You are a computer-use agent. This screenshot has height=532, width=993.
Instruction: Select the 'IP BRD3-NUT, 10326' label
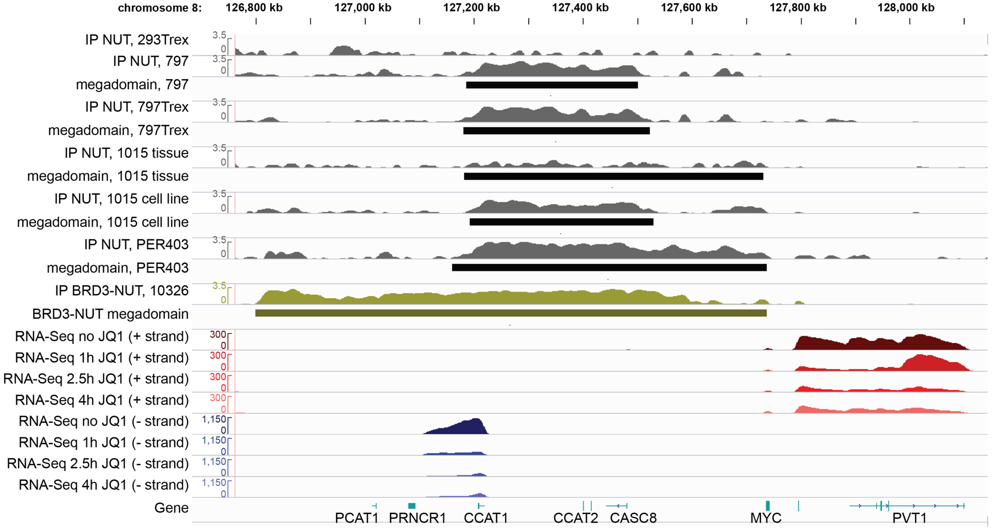[122, 291]
